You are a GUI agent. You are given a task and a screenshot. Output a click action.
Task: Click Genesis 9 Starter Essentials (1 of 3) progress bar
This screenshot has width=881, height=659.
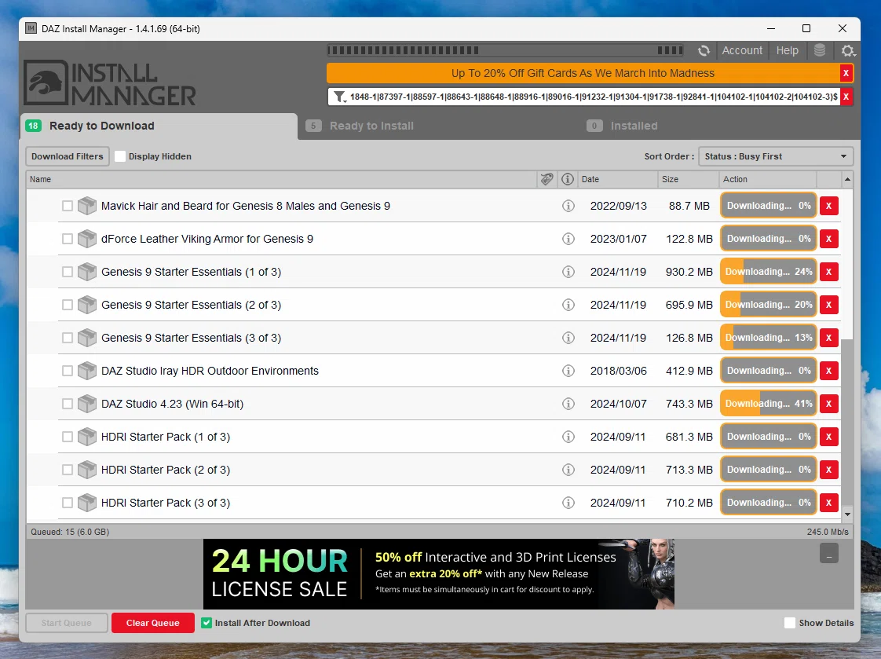point(768,272)
